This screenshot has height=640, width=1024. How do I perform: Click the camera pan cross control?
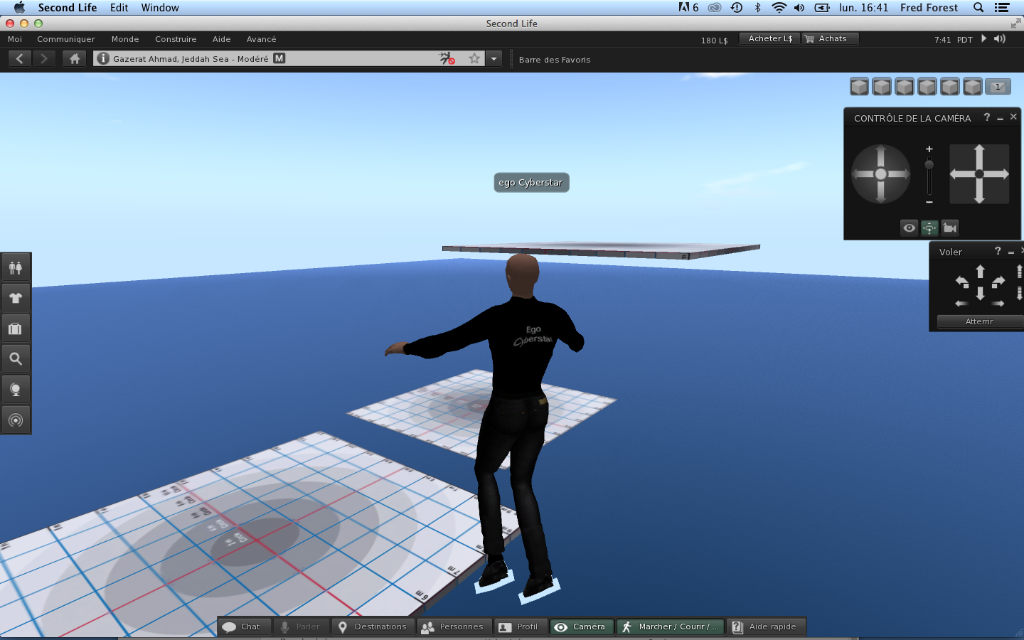(x=979, y=174)
